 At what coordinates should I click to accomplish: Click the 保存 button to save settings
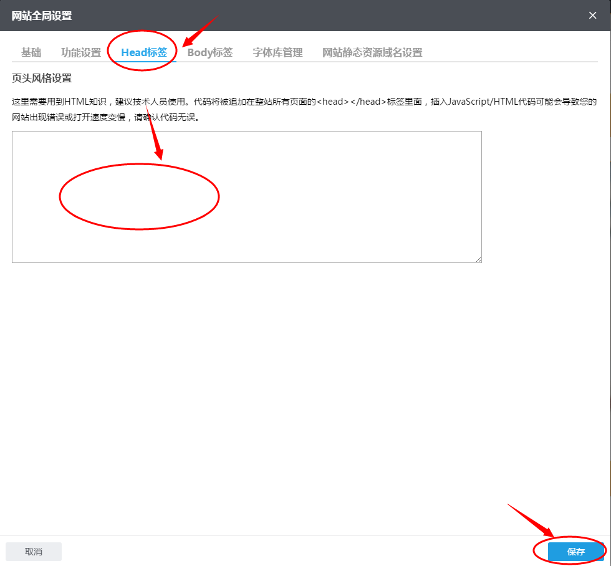click(x=575, y=551)
